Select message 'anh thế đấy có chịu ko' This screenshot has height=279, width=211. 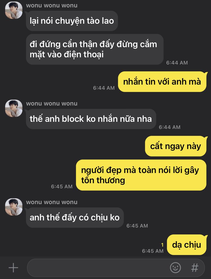[x=75, y=217]
